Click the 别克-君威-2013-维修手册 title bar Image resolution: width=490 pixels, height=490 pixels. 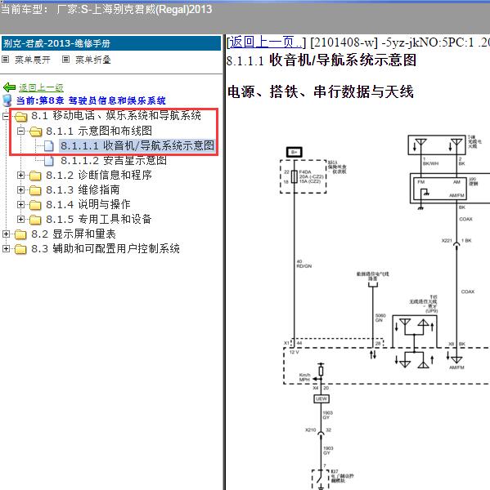click(x=111, y=43)
